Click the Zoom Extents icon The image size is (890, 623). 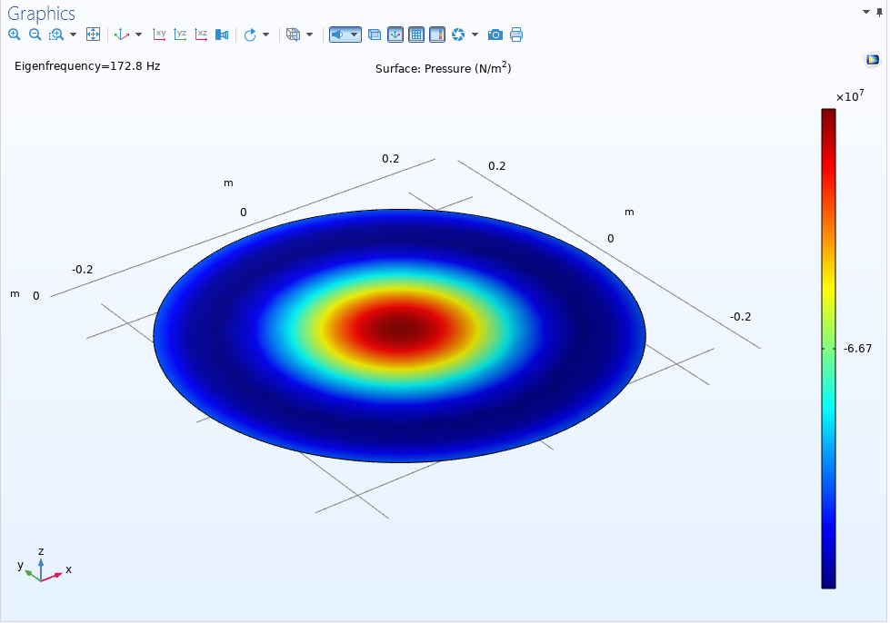(93, 35)
